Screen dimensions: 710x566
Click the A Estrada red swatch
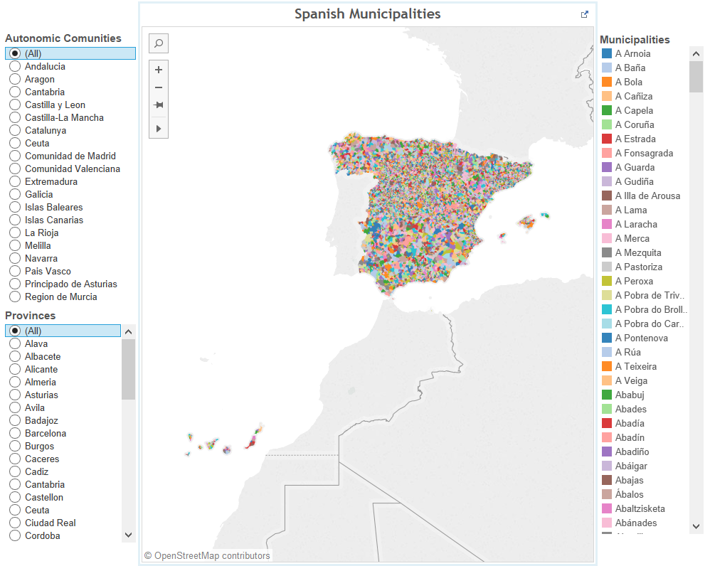click(607, 139)
